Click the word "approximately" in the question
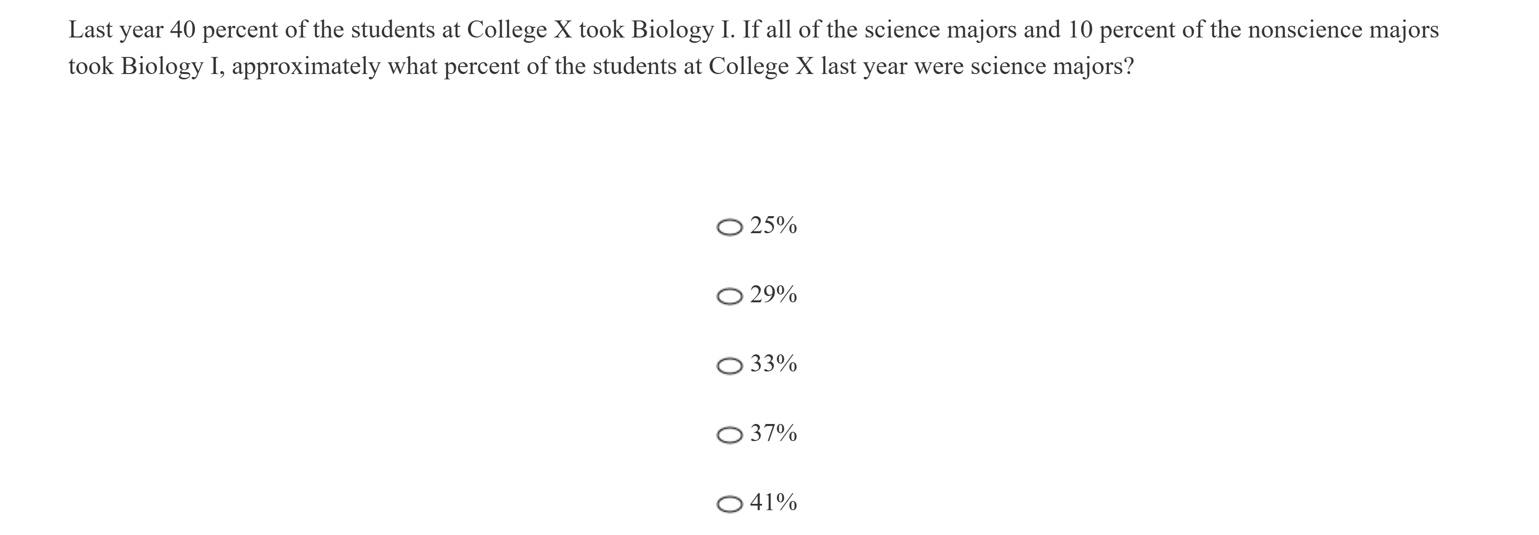Screen dimensions: 1539x535 tap(305, 66)
